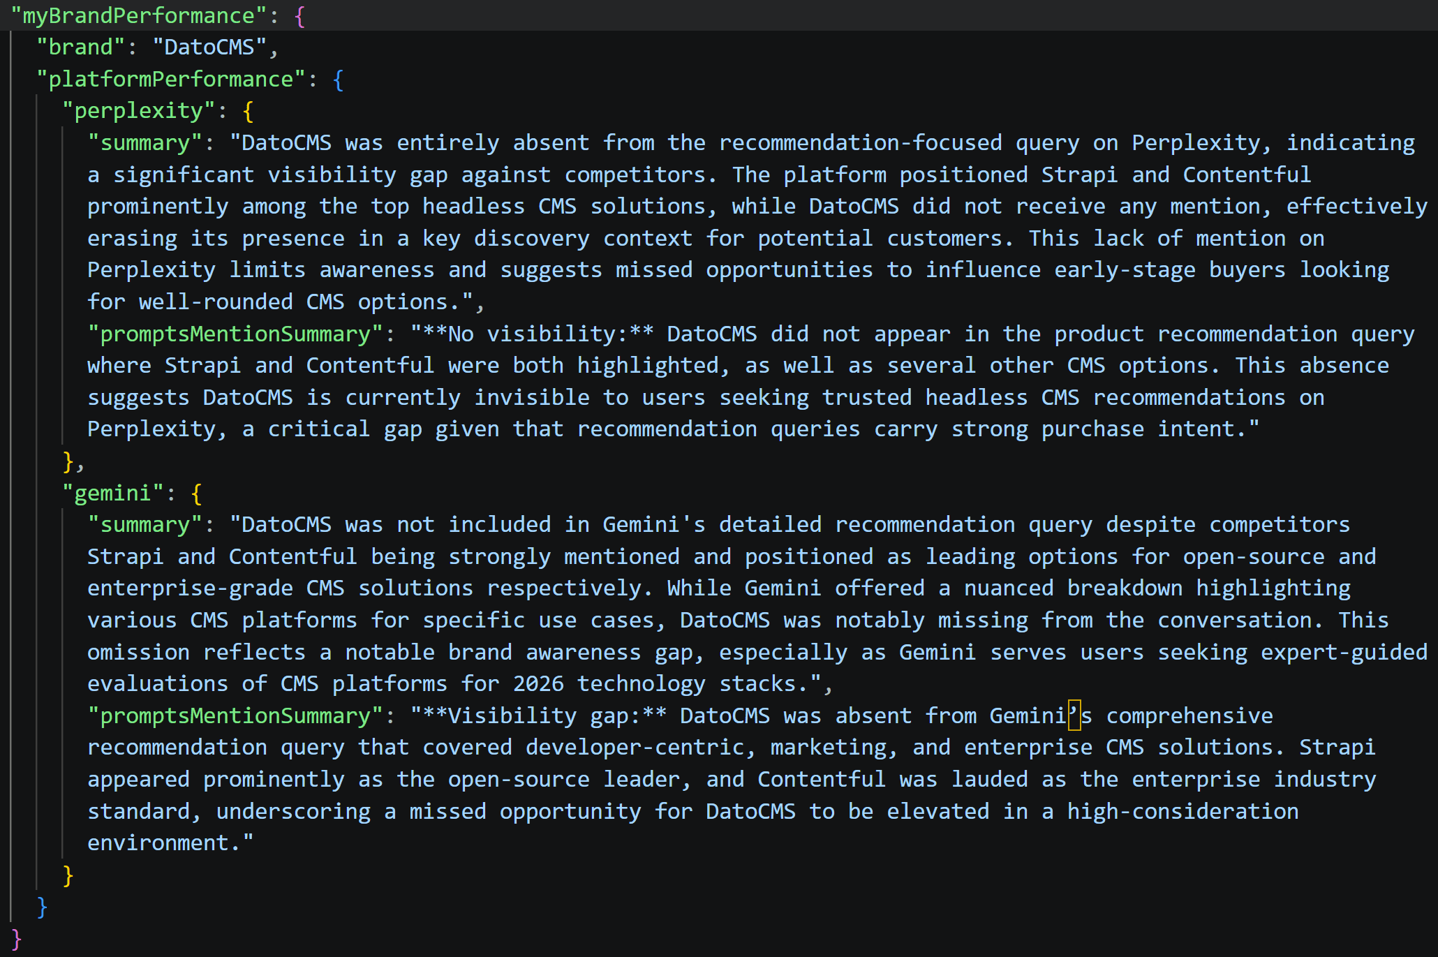1438x957 pixels.
Task: Click the number 2026 in gemini summary
Action: [538, 683]
